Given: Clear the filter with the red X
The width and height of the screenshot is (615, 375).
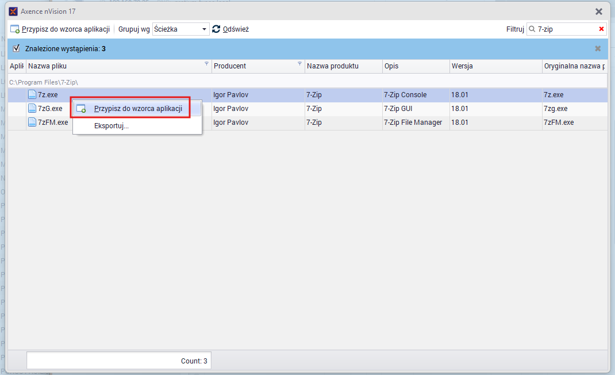Looking at the screenshot, I should tap(601, 29).
